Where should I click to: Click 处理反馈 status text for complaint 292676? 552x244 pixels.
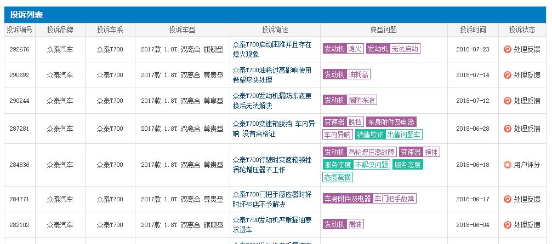(527, 49)
